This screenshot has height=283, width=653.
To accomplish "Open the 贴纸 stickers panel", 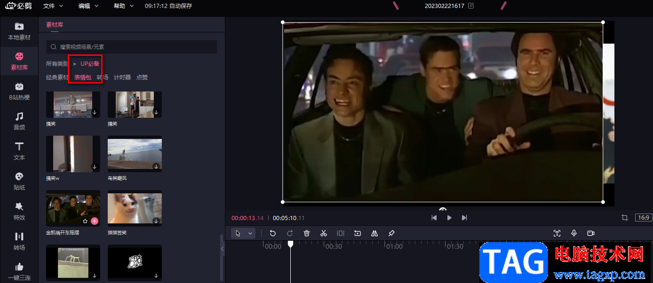I will pyautogui.click(x=19, y=182).
